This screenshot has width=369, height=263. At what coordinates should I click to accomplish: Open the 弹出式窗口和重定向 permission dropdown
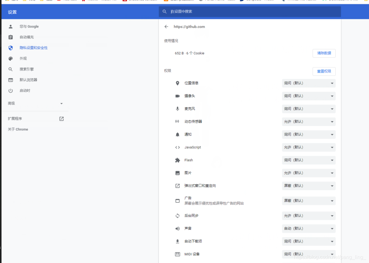309,186
